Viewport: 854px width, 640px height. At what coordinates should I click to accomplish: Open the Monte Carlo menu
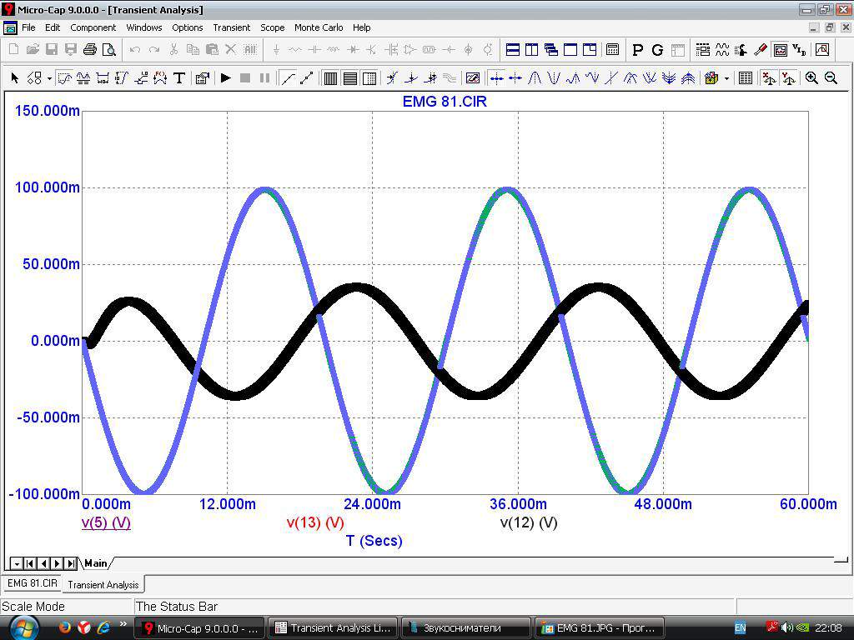(x=319, y=27)
